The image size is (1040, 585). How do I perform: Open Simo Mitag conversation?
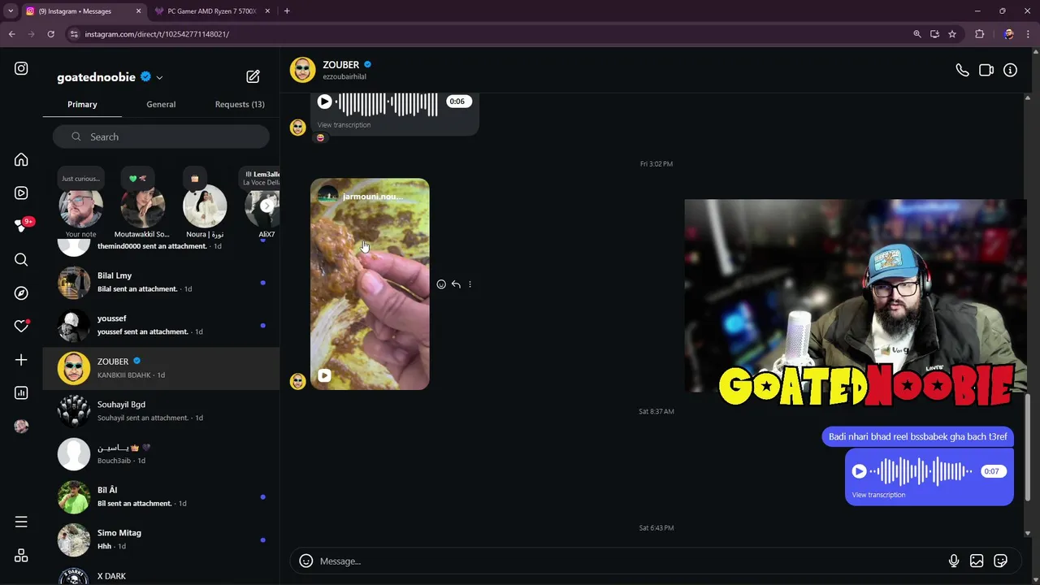(x=161, y=539)
